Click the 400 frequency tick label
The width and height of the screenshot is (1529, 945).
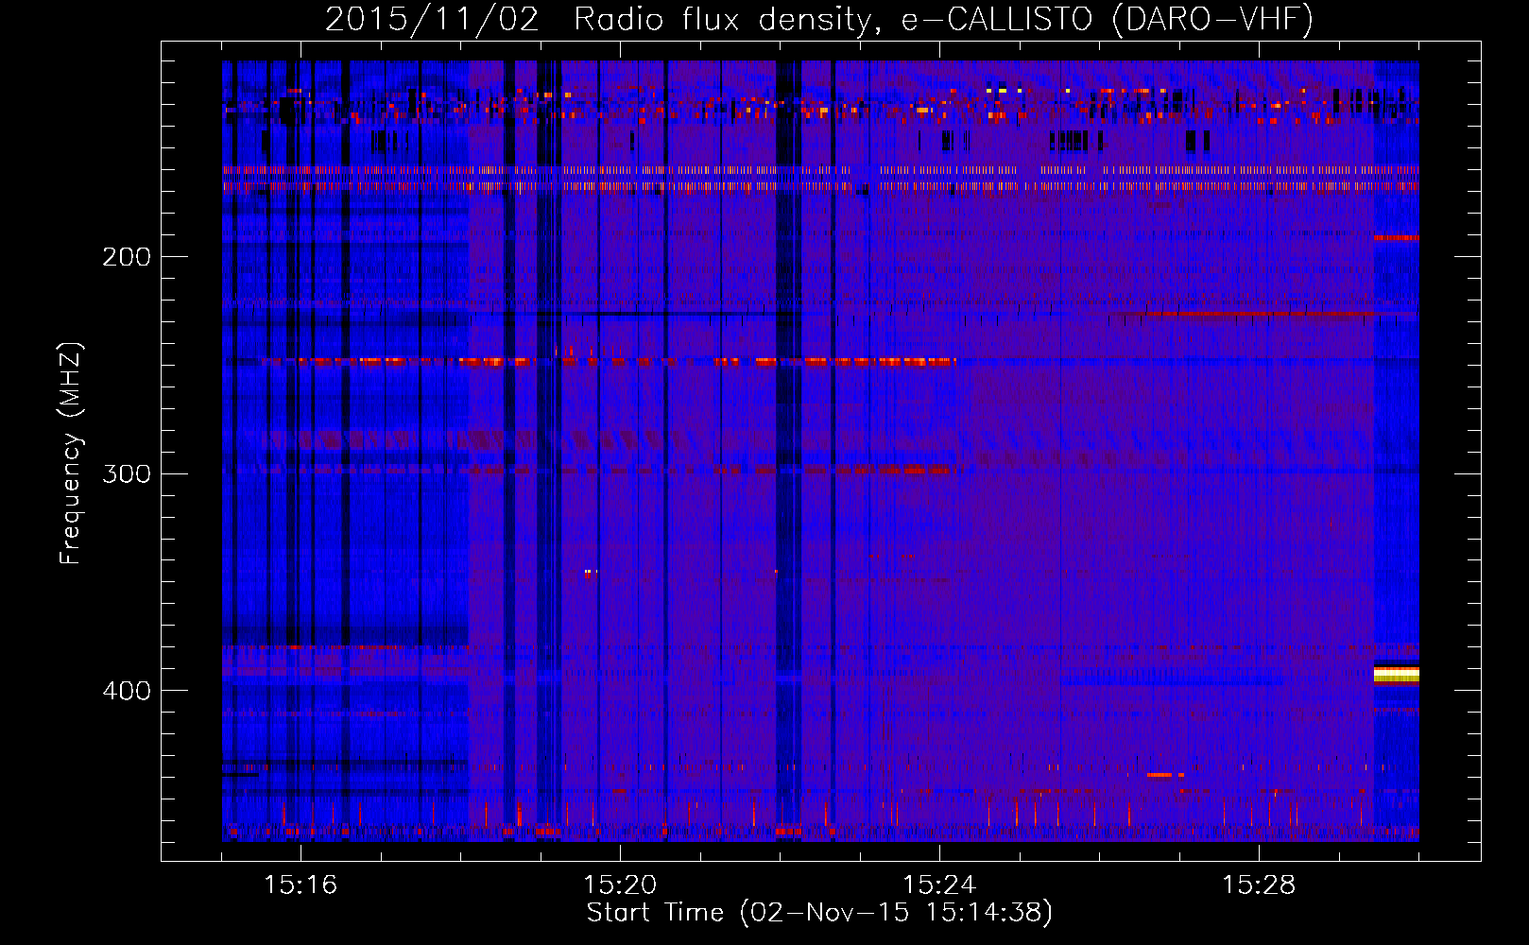point(127,691)
